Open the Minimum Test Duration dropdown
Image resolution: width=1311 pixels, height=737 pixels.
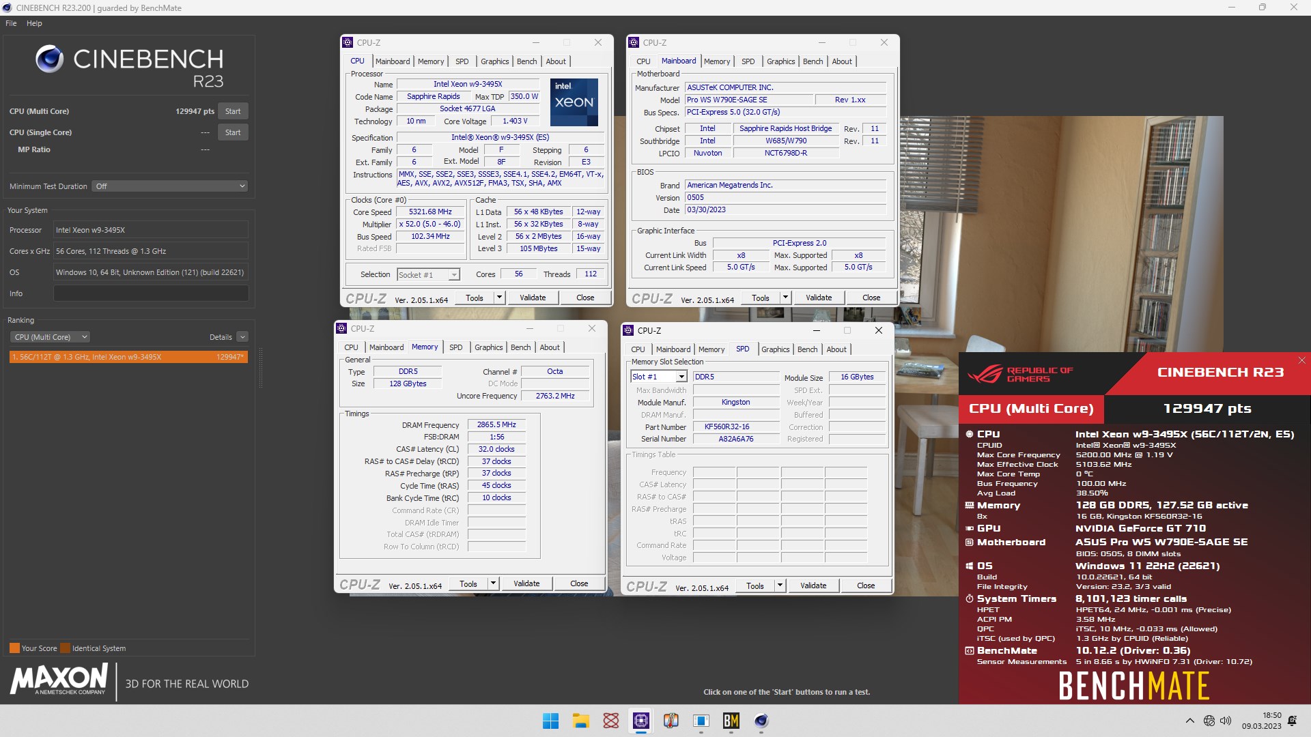pyautogui.click(x=169, y=186)
